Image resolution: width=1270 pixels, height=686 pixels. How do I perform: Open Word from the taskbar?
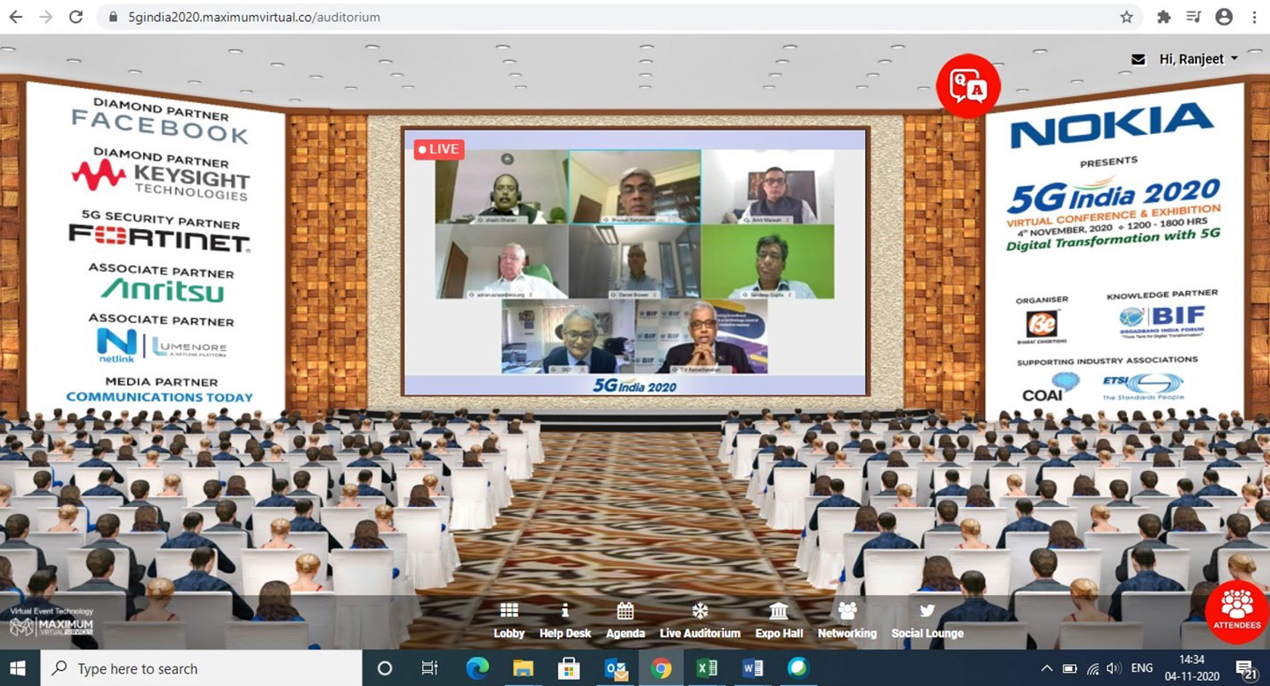(752, 668)
